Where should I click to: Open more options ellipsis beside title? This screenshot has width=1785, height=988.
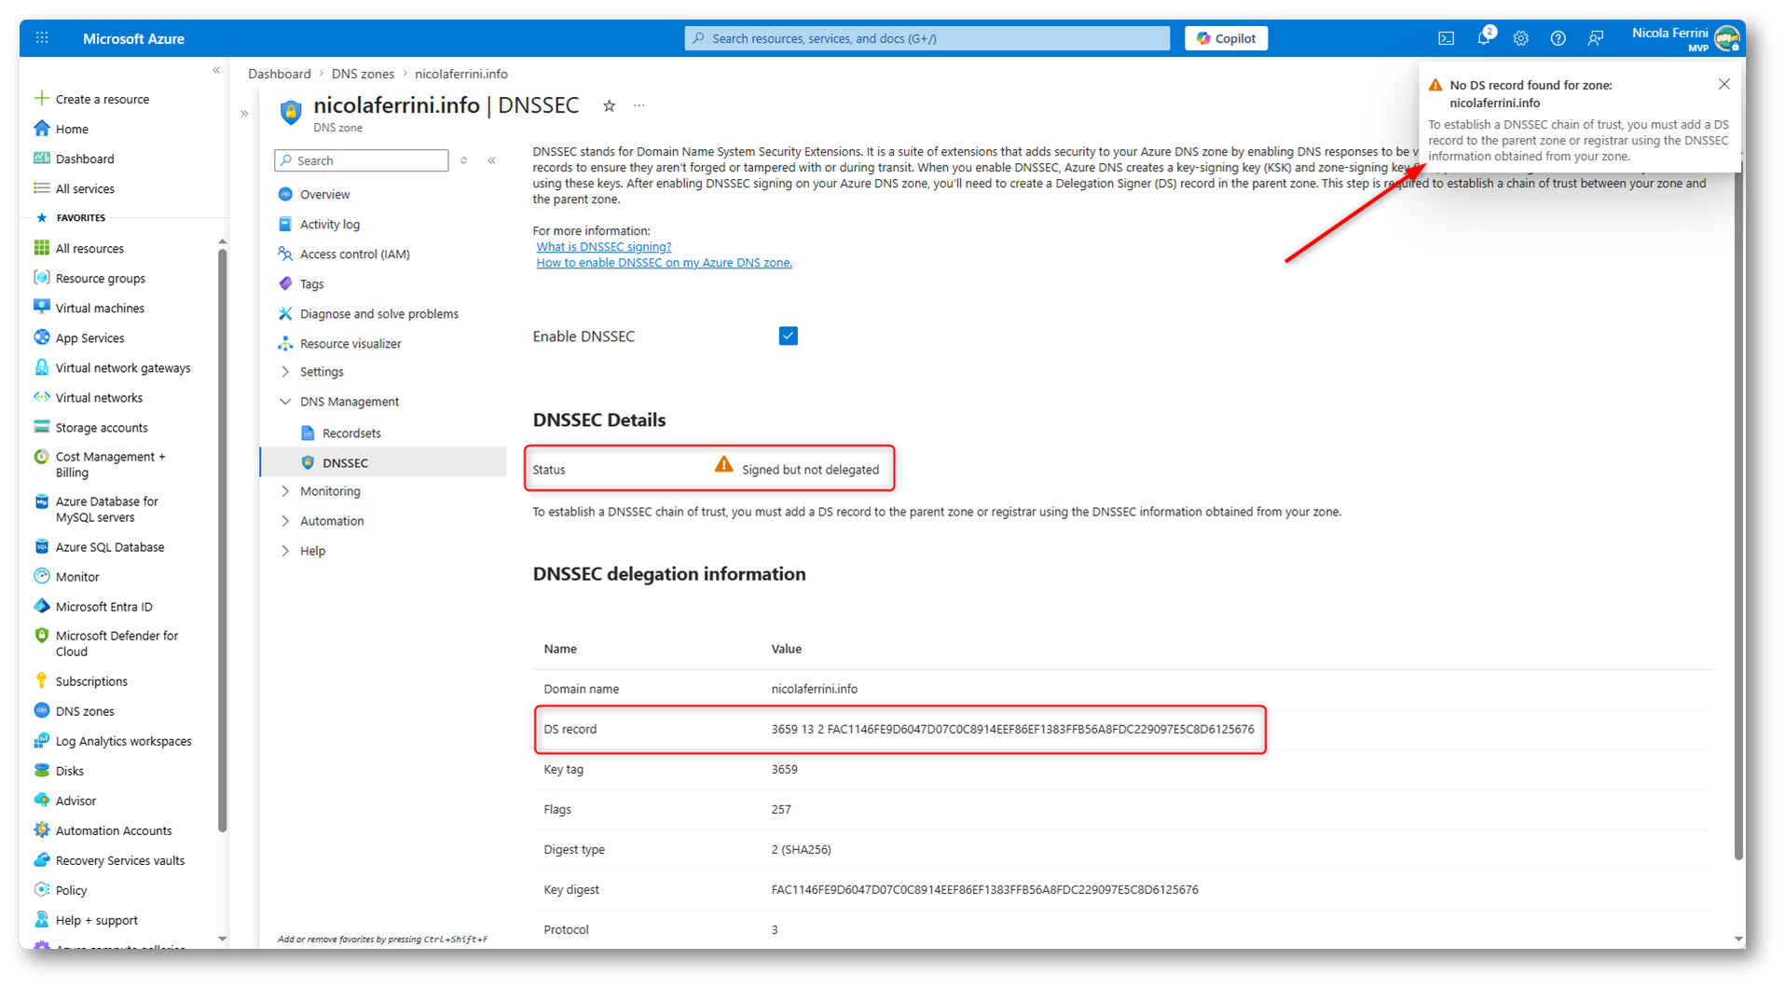click(x=638, y=106)
